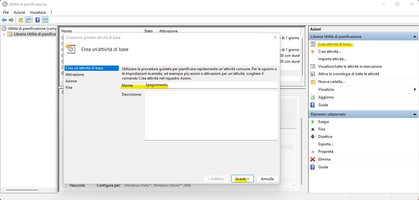Click the Elimina red X icon

(x=313, y=159)
